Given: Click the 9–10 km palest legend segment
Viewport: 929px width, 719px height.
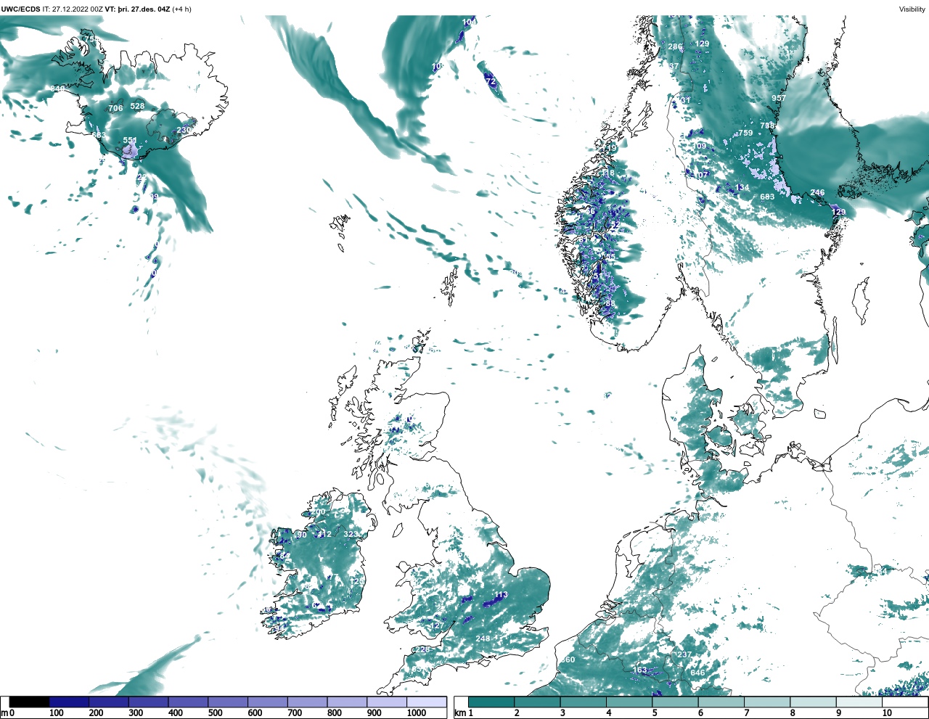Looking at the screenshot, I should (859, 702).
